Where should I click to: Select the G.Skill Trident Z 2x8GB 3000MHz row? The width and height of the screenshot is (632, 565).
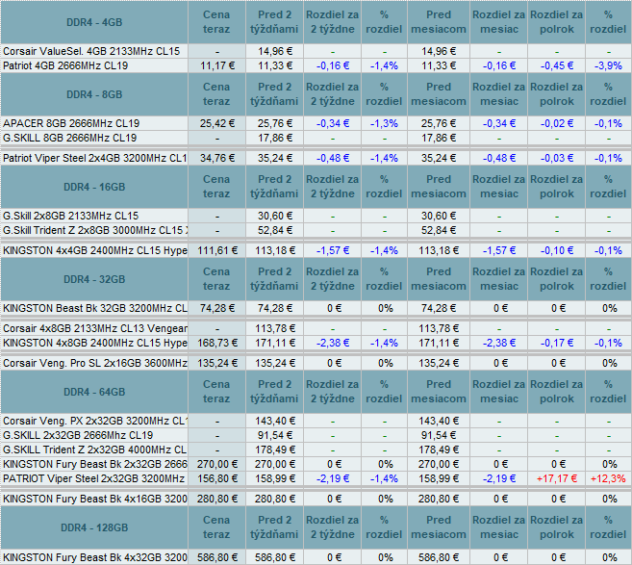click(316, 230)
